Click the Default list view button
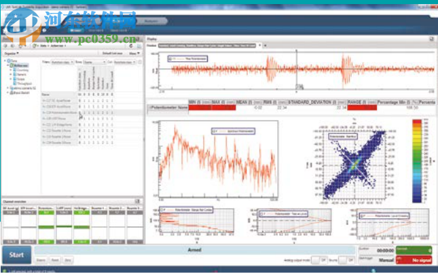The height and width of the screenshot is (274, 438). pyautogui.click(x=112, y=53)
